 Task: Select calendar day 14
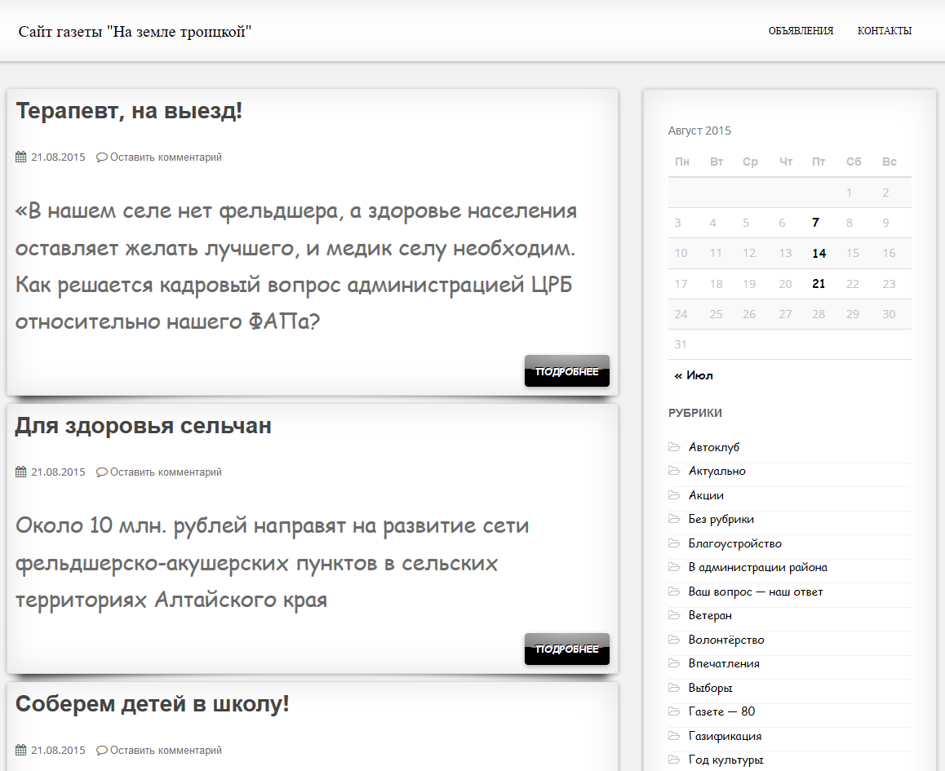tap(819, 254)
